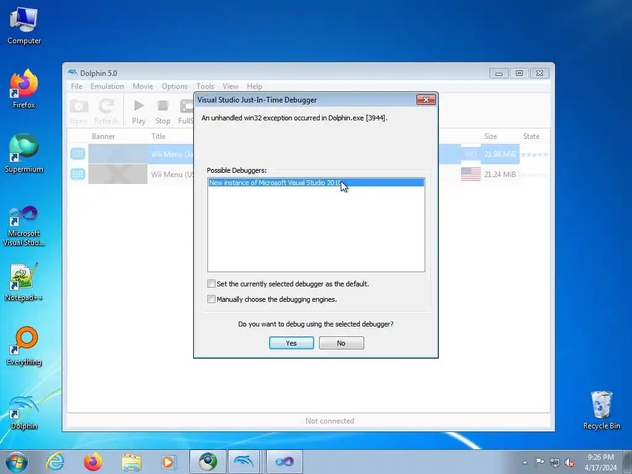Launch Internet Explorer from the taskbar
This screenshot has width=632, height=474.
coord(55,462)
